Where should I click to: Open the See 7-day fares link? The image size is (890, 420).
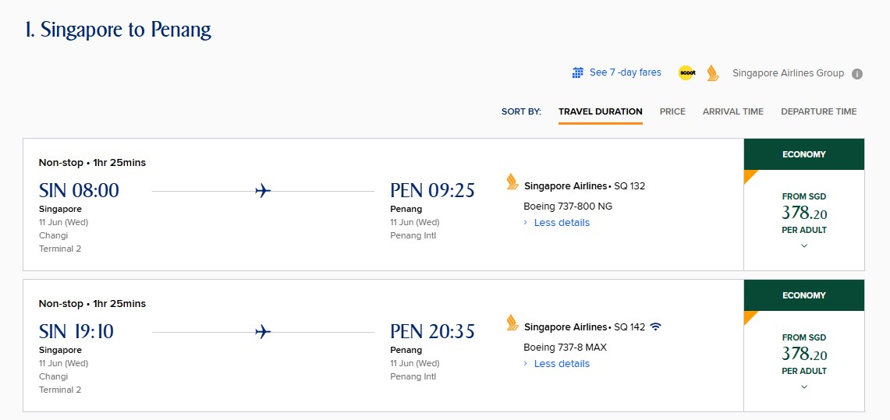(x=625, y=72)
